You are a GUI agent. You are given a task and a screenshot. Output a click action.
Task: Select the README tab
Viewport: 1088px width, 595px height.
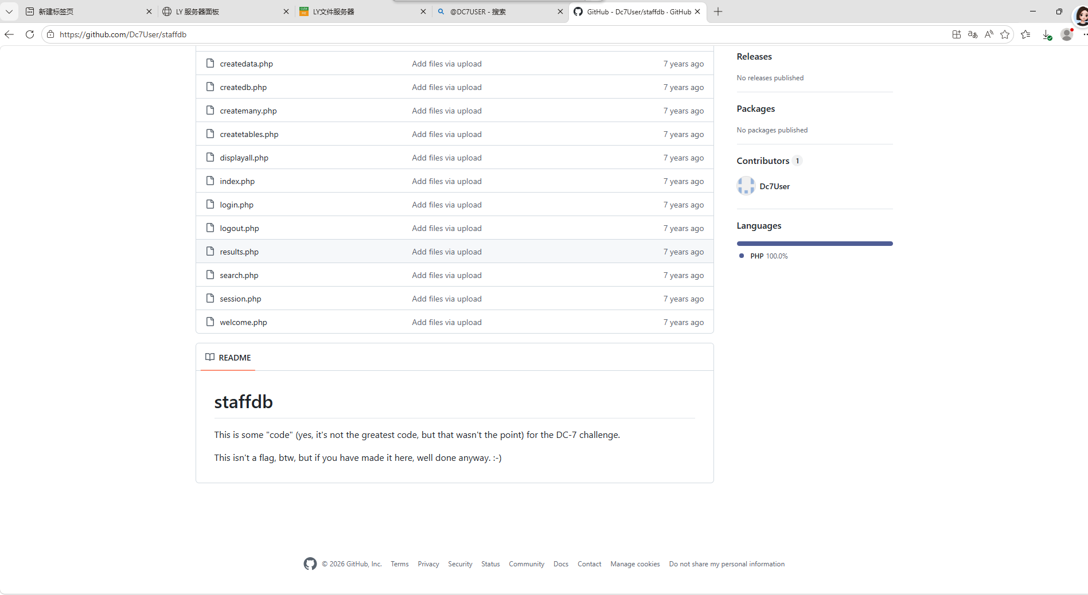coord(228,358)
